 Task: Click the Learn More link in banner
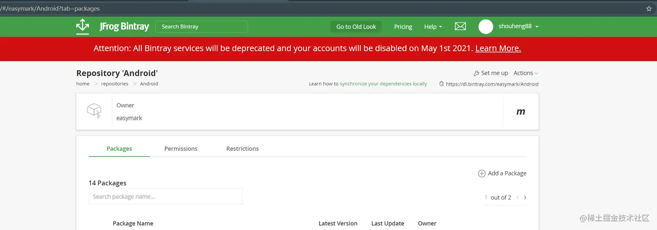coord(498,49)
